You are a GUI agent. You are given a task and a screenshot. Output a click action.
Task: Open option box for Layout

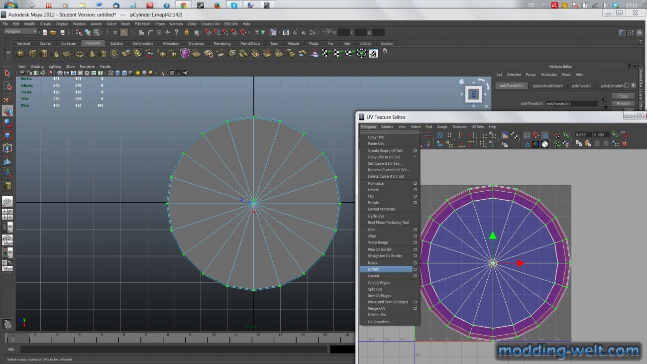415,276
